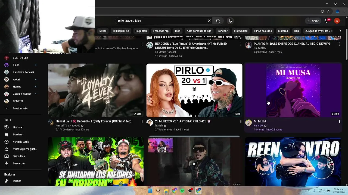Screen dimensions: 348x195
Task: Play the Loyalty 4Ever video thumbnail
Action: coord(96,90)
